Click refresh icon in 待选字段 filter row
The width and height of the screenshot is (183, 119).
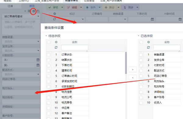(56, 47)
